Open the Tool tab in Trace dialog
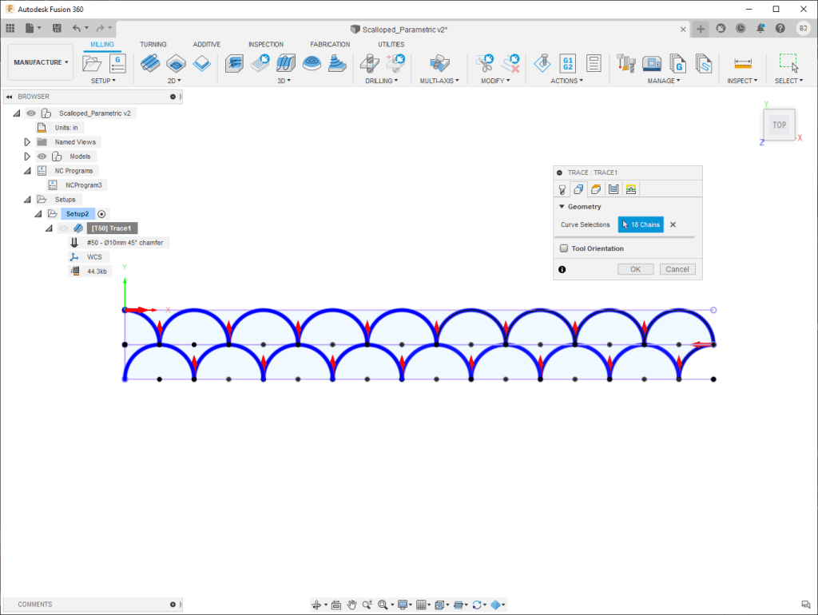The height and width of the screenshot is (615, 818). [562, 189]
